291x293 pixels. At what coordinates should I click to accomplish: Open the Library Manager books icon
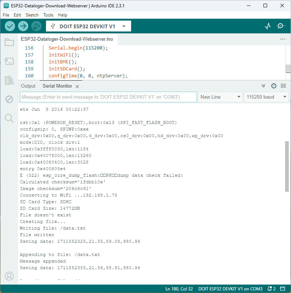[x=9, y=80]
